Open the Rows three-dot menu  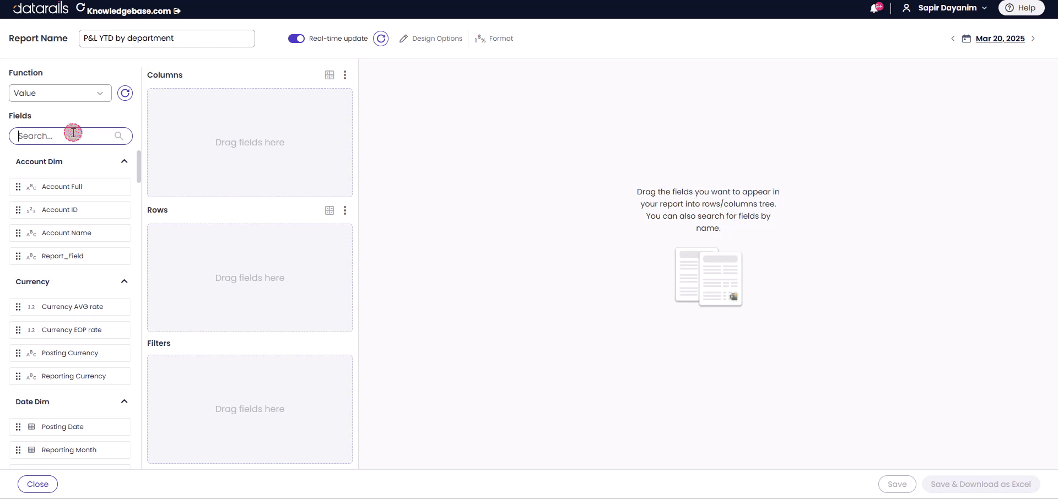[x=345, y=210]
